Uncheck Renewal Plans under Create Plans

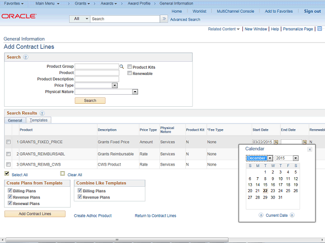[10, 204]
